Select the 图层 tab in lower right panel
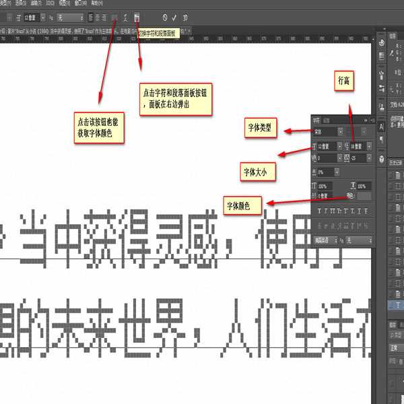 [393, 325]
